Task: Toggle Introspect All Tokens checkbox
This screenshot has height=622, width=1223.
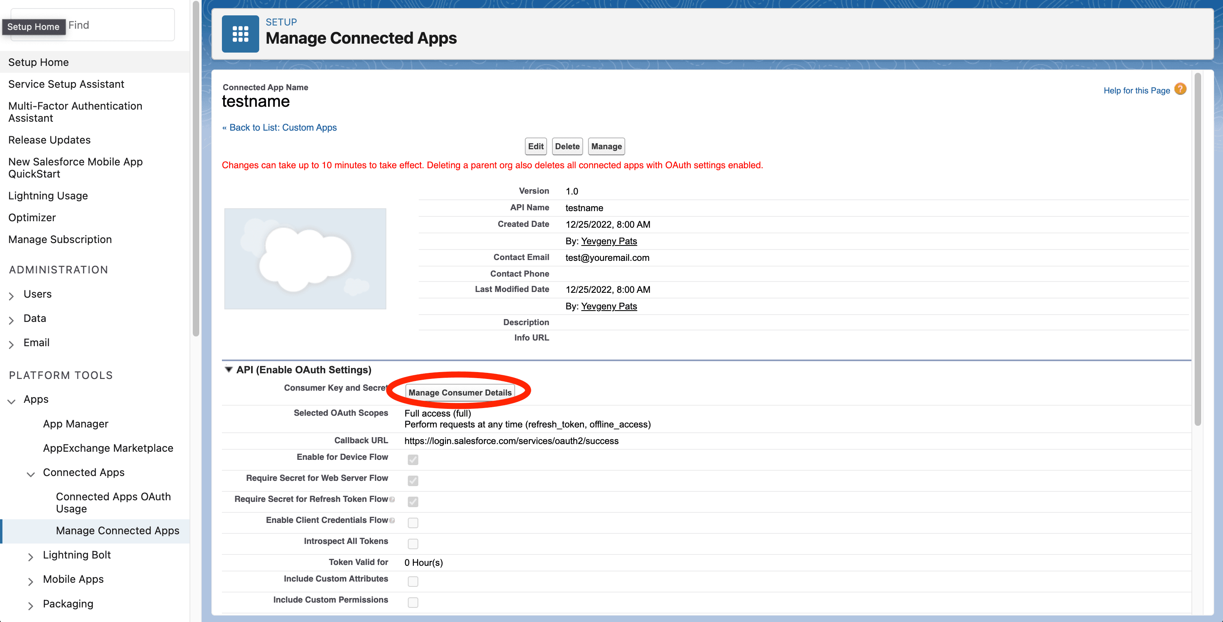Action: pyautogui.click(x=413, y=543)
